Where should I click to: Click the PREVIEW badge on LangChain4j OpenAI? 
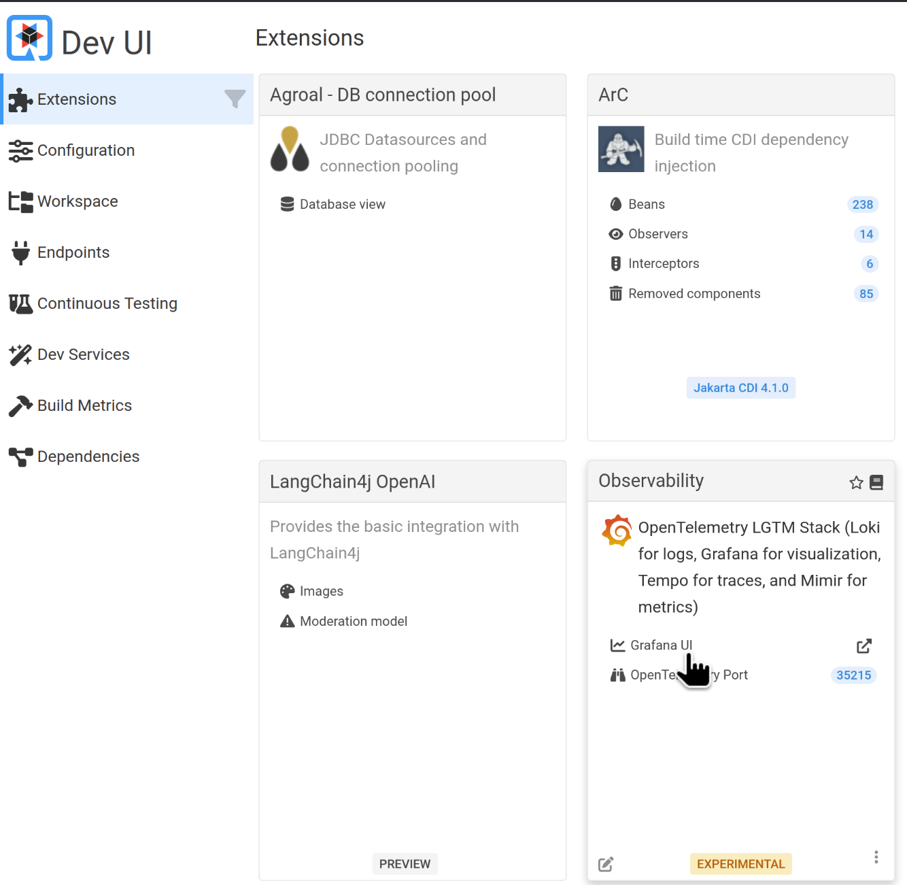tap(405, 863)
